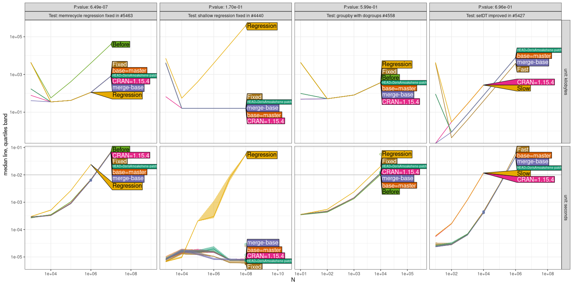Click 'Fast' label in setDT seconds panel
The width and height of the screenshot is (573, 286).
pyautogui.click(x=523, y=149)
